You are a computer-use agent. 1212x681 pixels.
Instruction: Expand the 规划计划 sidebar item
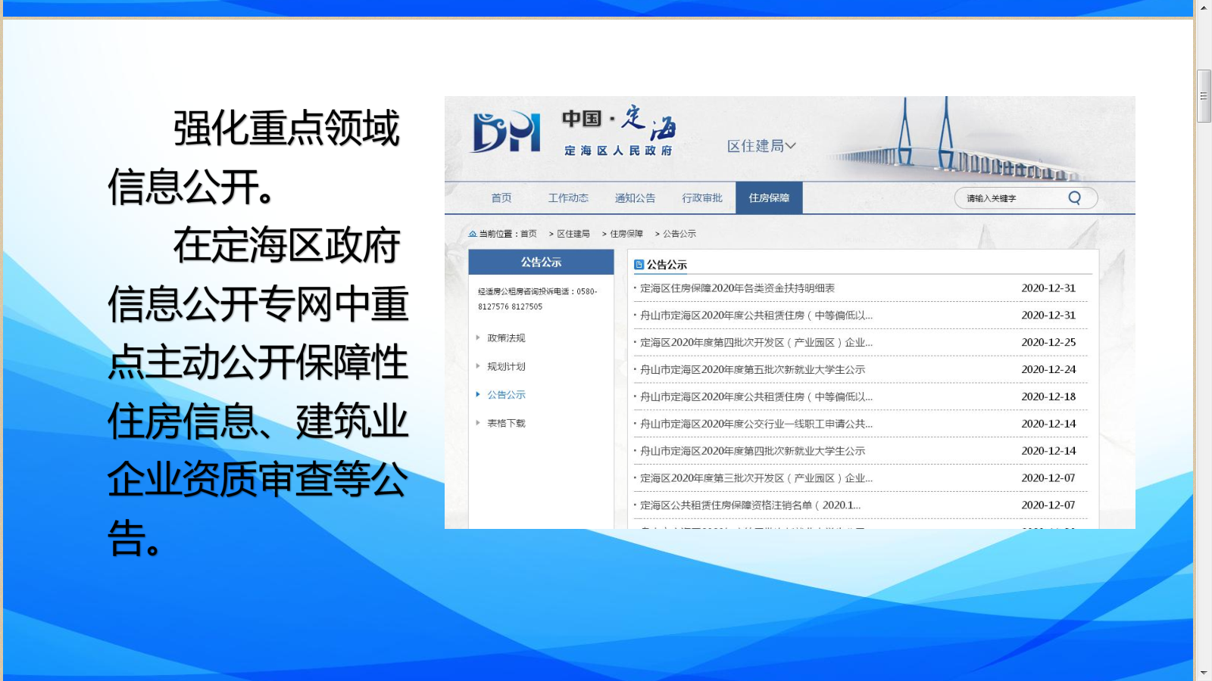coord(506,367)
